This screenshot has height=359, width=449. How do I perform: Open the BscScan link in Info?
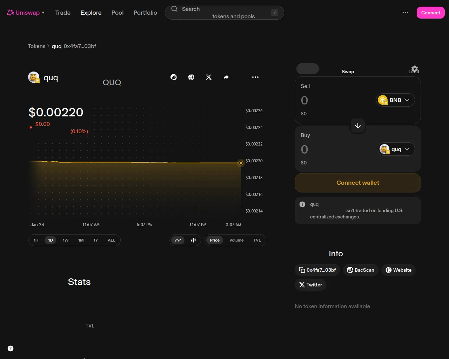(x=361, y=270)
